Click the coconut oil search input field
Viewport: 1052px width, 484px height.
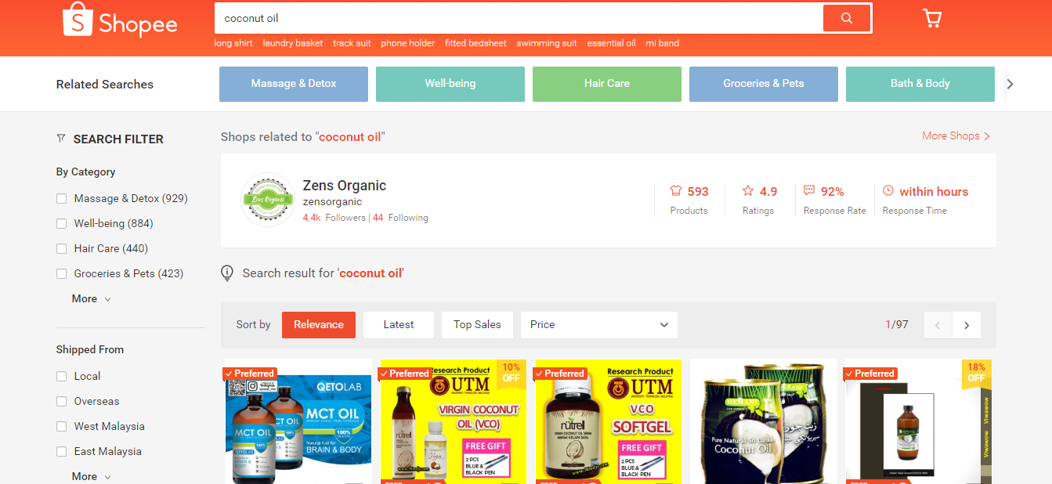[519, 18]
